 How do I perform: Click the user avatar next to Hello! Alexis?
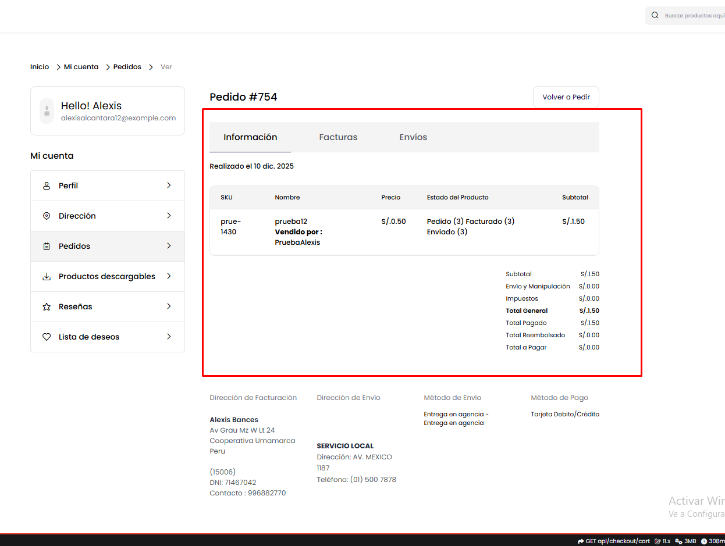pos(47,111)
